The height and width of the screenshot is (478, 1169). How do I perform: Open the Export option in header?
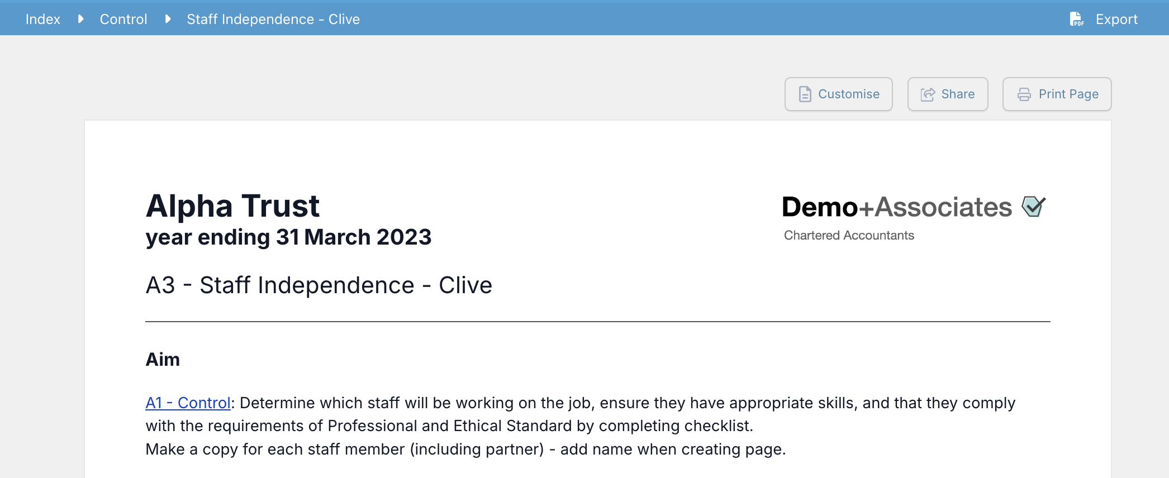point(1104,19)
